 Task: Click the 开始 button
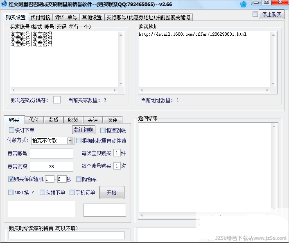[x=112, y=193]
